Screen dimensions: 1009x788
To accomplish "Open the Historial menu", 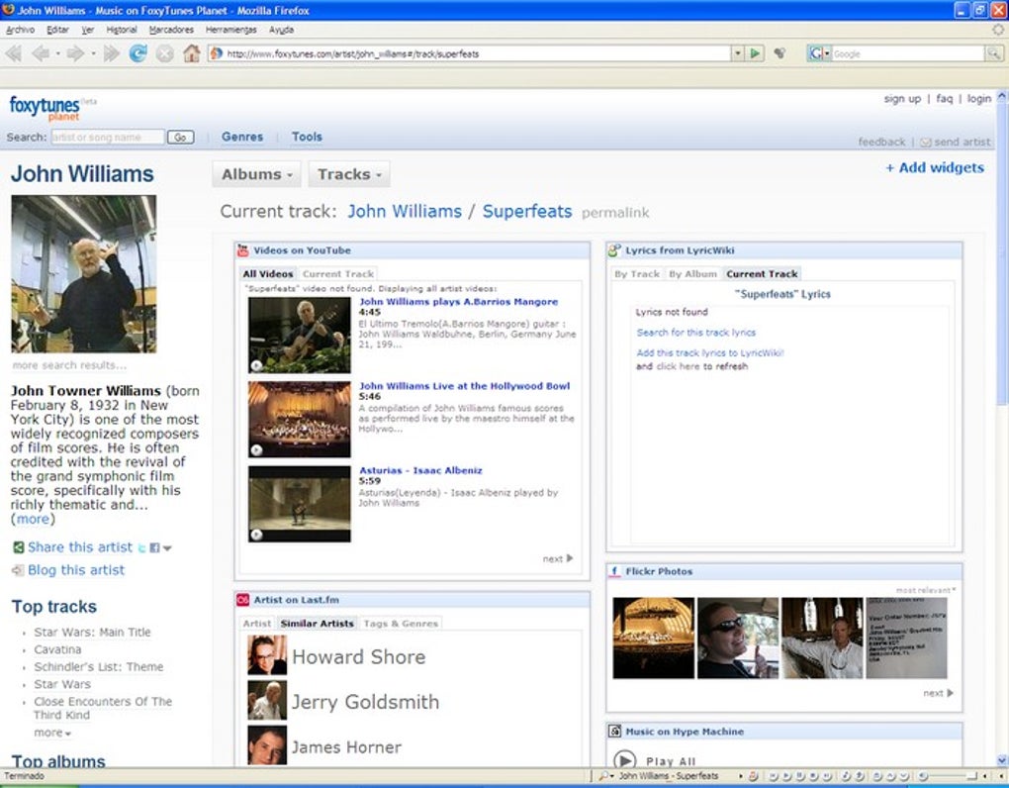I will (x=122, y=30).
